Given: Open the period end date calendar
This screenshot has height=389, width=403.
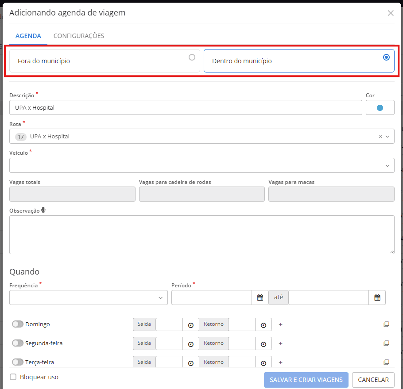Looking at the screenshot, I should coord(377,297).
